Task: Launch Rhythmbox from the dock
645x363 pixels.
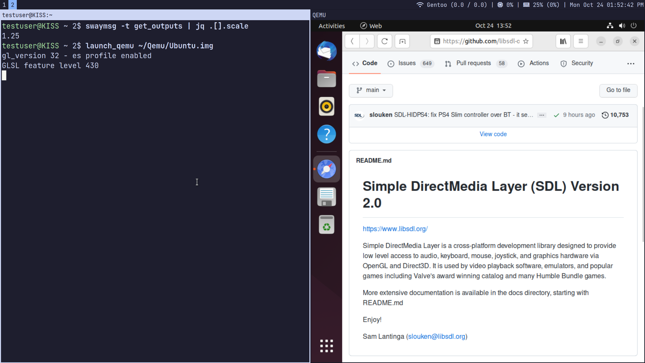Action: [327, 107]
